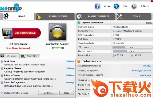The width and height of the screenshot is (153, 98).
Task: Click the wrench and screwdriver Tools icon
Action: (119, 16)
